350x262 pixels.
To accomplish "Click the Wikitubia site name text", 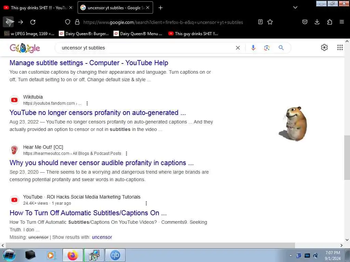I will (x=33, y=97).
